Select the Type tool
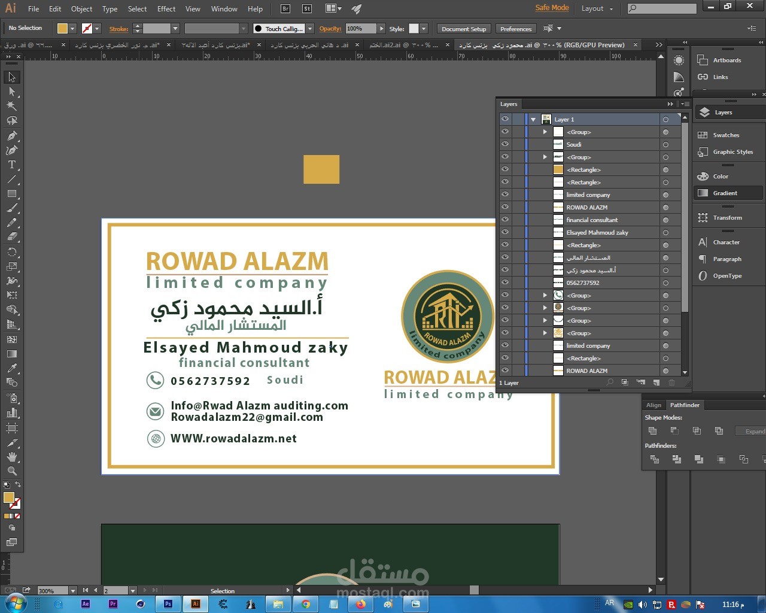Viewport: 766px width, 613px height. [11, 165]
